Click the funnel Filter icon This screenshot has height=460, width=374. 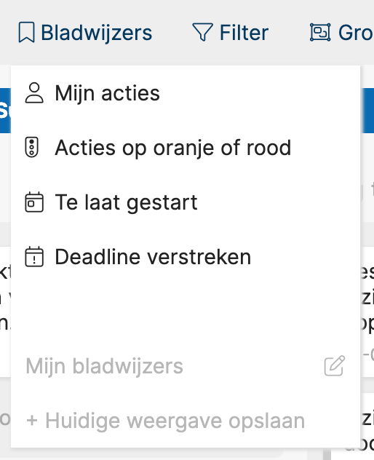tap(202, 32)
